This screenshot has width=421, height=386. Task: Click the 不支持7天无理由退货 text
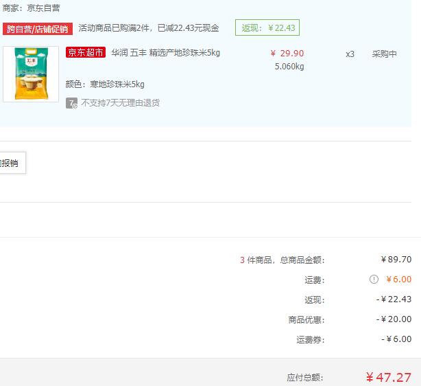(120, 103)
